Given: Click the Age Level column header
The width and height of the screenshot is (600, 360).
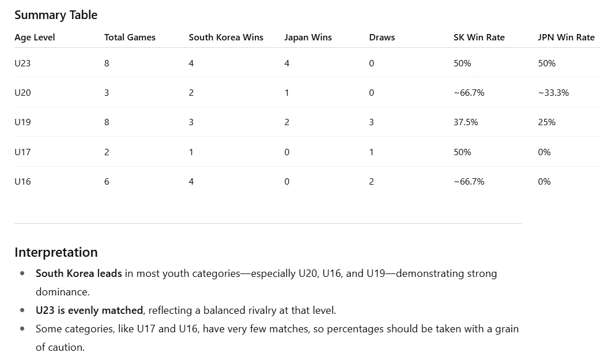Looking at the screenshot, I should pyautogui.click(x=35, y=37).
